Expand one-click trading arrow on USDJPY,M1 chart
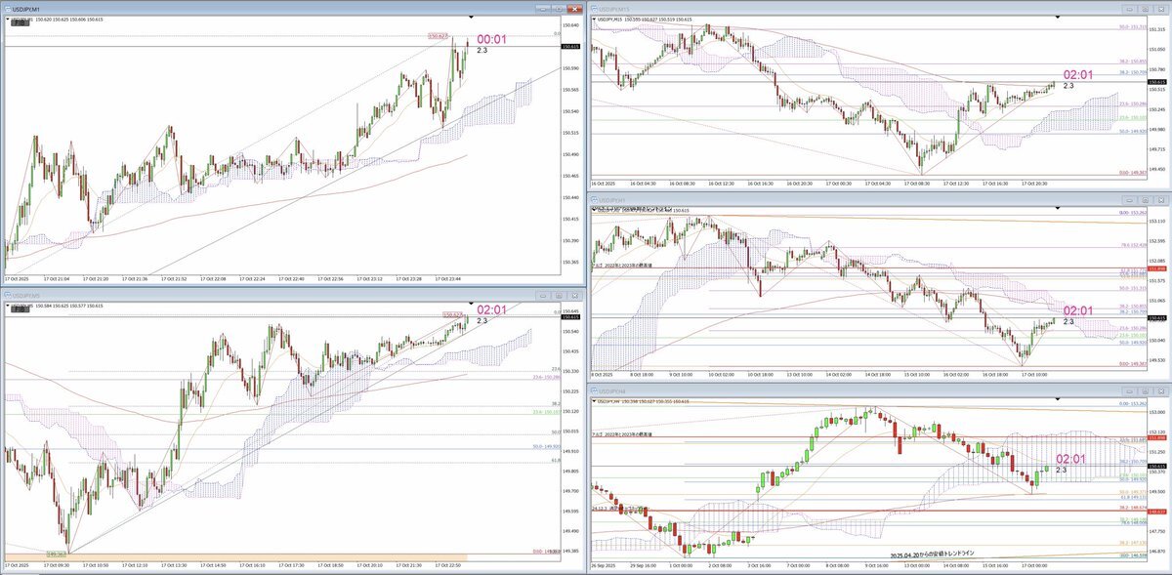1172x575 pixels. click(x=8, y=20)
